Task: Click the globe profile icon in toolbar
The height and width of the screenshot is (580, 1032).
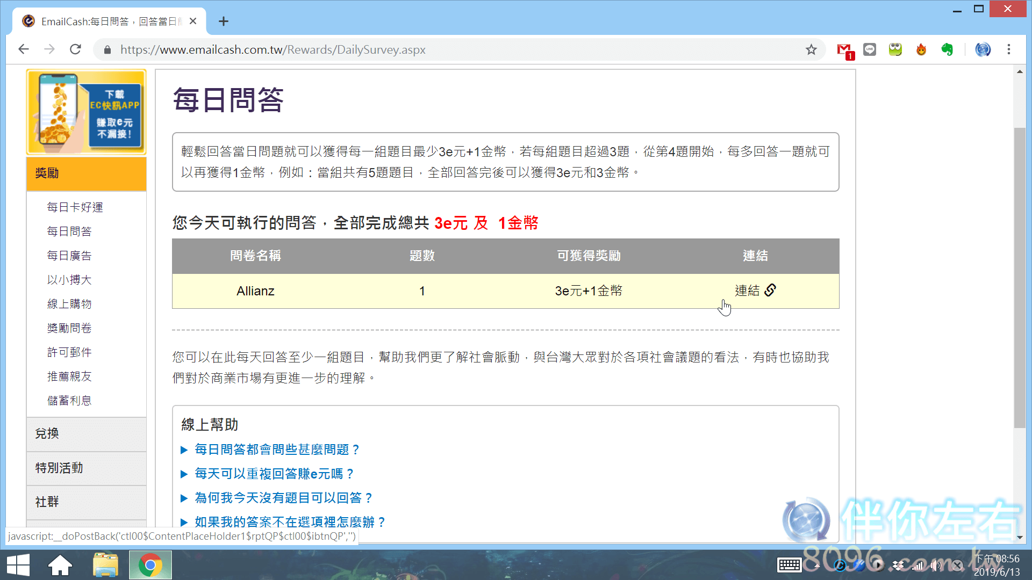Action: 983,49
